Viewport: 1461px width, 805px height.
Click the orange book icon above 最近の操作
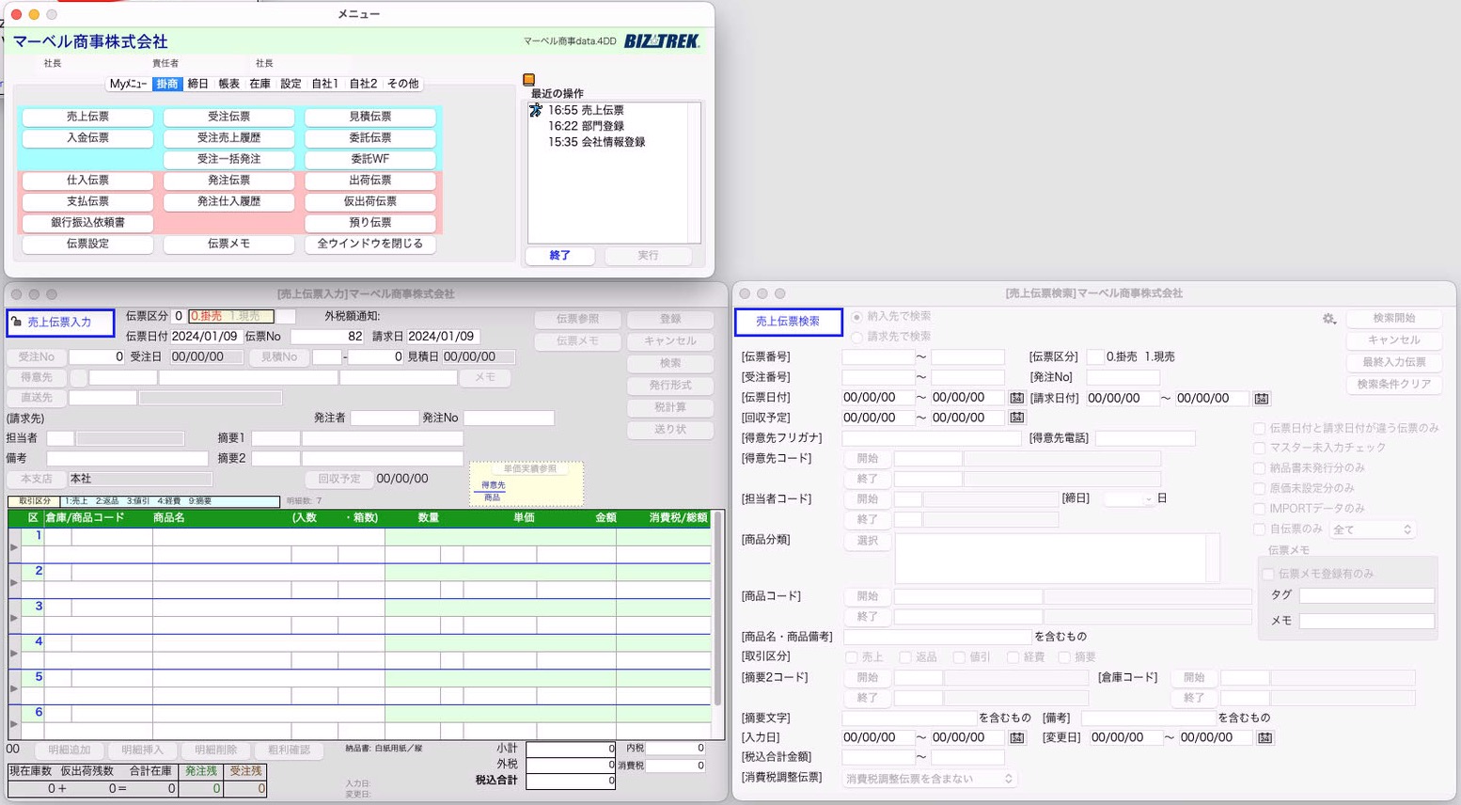pos(528,80)
